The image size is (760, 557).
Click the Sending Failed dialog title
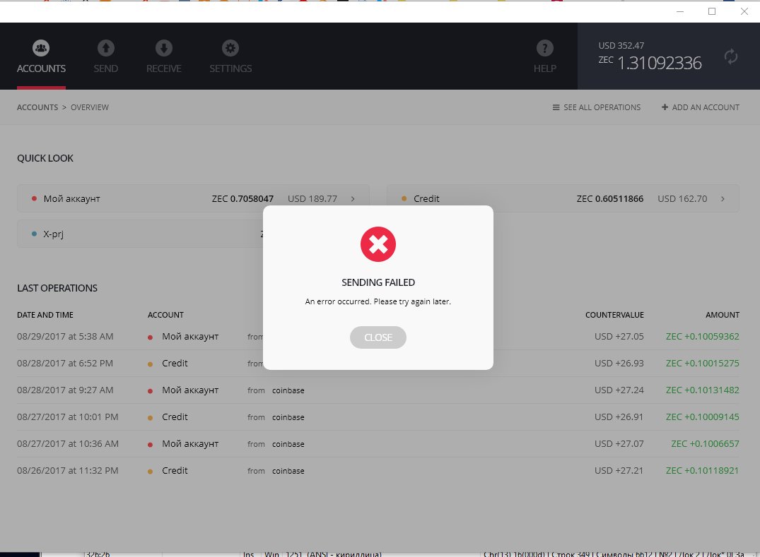point(378,282)
